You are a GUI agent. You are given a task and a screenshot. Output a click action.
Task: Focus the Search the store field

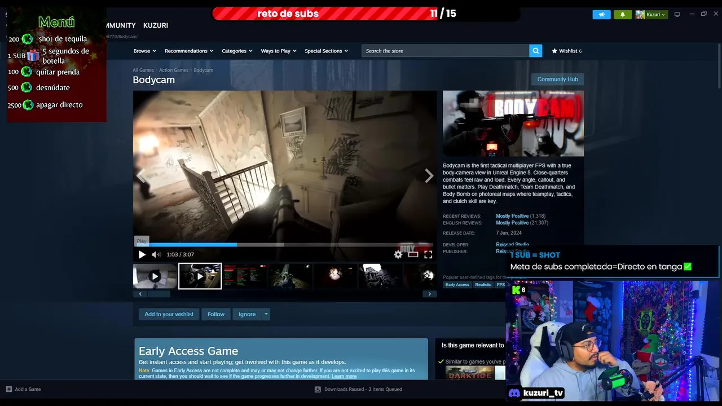pos(446,51)
